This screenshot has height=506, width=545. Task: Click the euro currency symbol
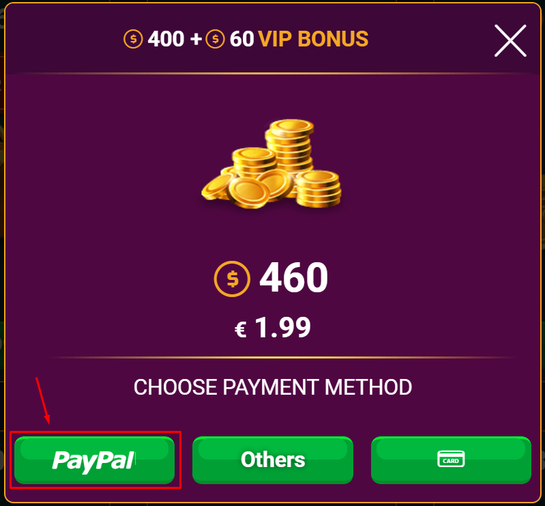[x=241, y=329]
